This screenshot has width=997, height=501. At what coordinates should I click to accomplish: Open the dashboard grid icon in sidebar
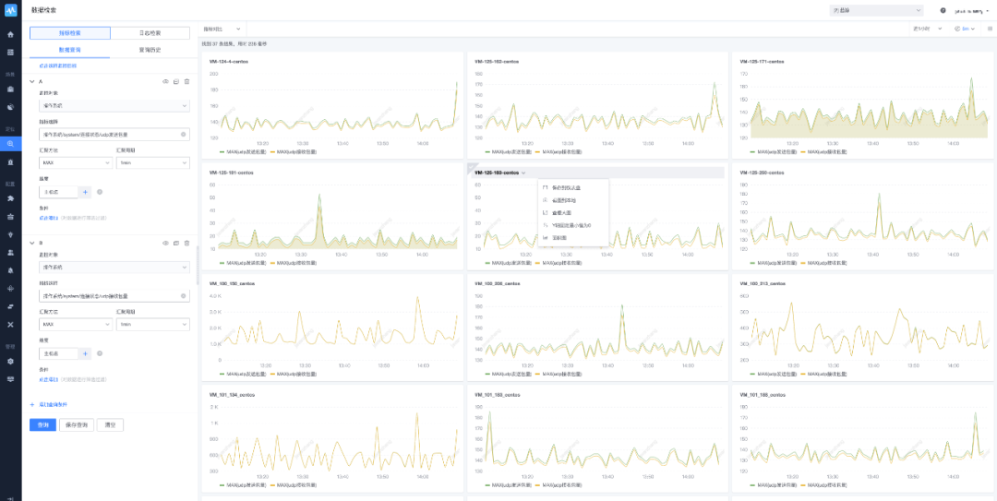click(x=10, y=53)
